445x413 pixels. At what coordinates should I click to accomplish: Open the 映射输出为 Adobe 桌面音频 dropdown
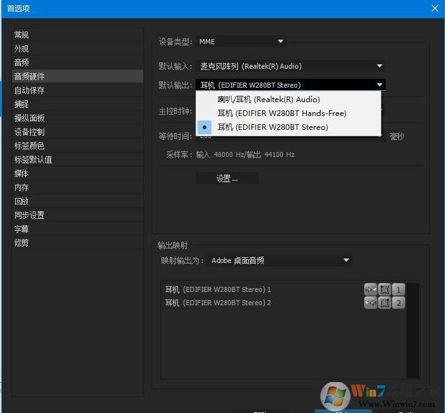[x=280, y=260]
